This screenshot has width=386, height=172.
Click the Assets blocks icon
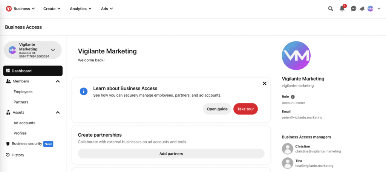(x=8, y=113)
